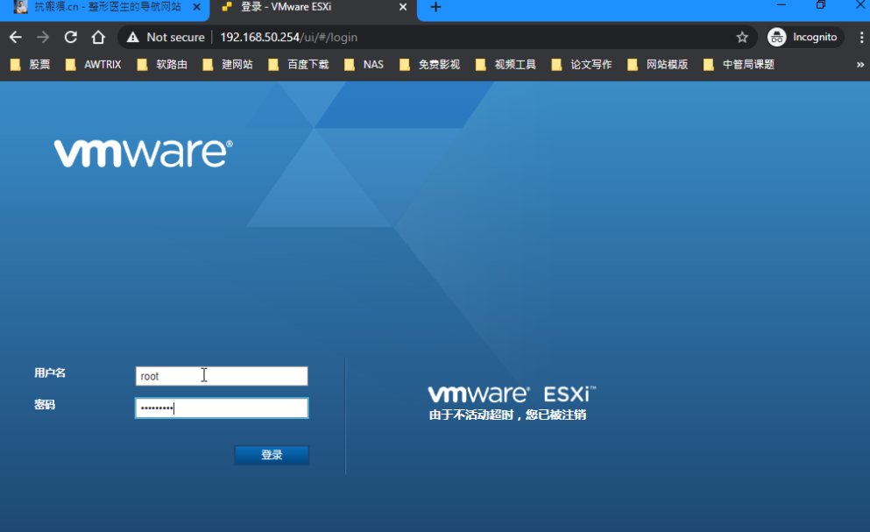Viewport: 870px width, 532px height.
Task: Open a new browser tab
Action: (435, 7)
